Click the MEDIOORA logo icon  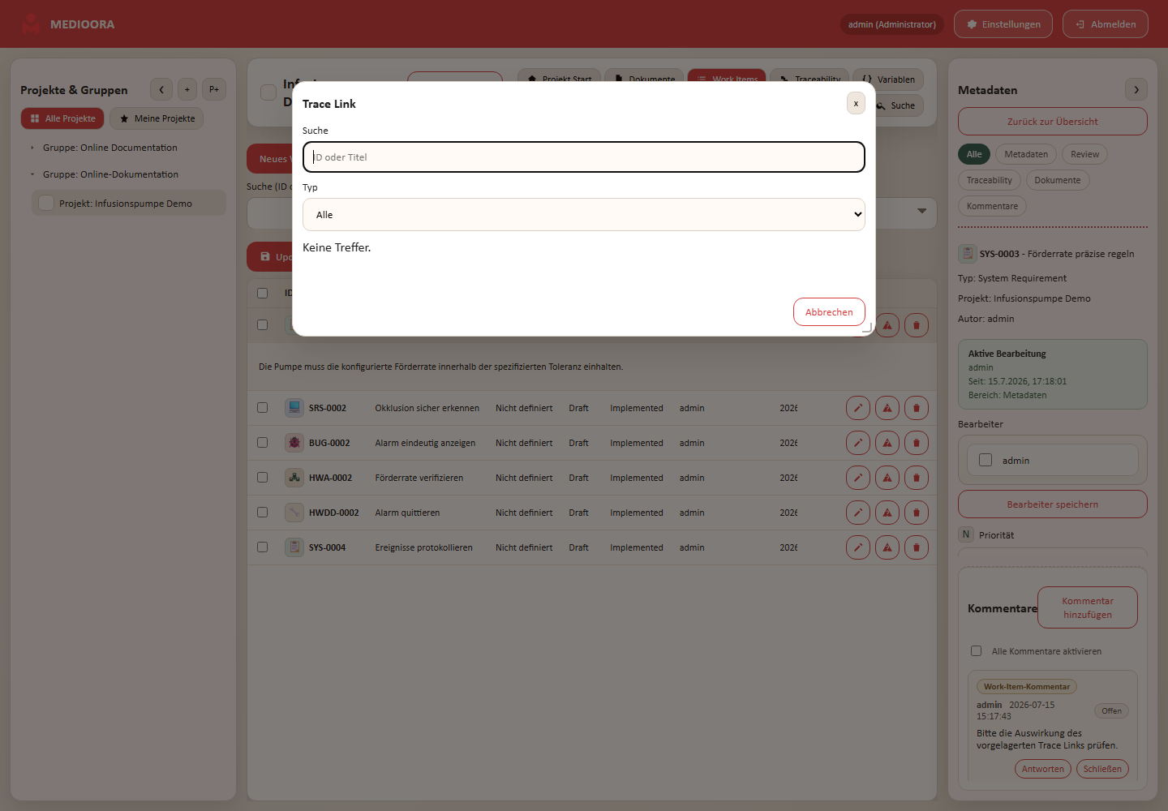coord(31,24)
